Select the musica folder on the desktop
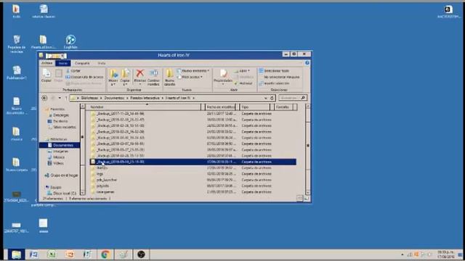Image resolution: width=465 pixels, height=261 pixels. click(x=16, y=133)
